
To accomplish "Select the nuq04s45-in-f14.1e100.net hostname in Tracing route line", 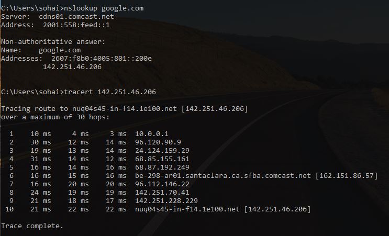I will pyautogui.click(x=125, y=109).
